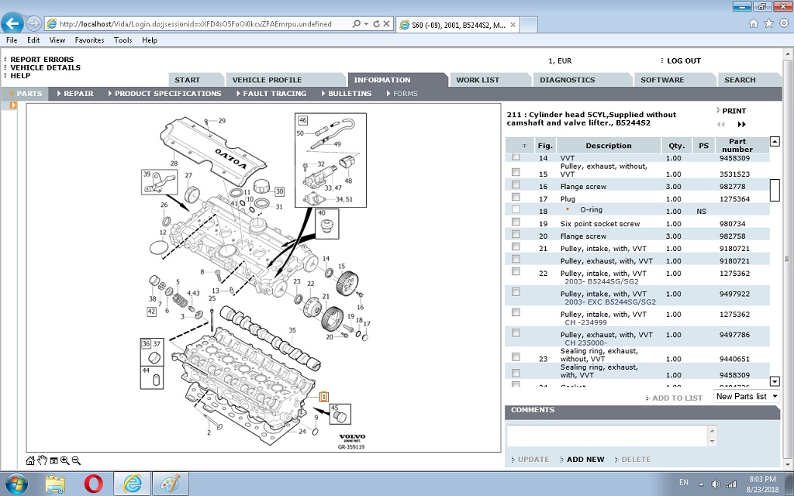Type in the Comments text field
Viewport: 794px width, 496px height.
click(607, 436)
